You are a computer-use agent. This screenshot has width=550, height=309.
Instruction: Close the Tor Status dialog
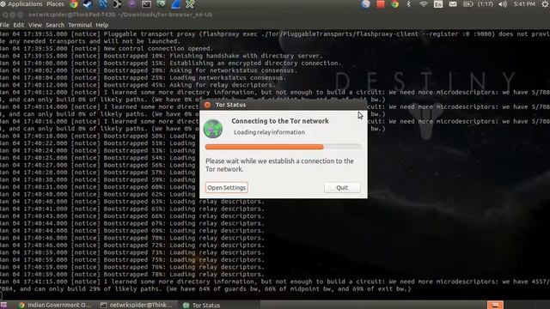point(207,105)
